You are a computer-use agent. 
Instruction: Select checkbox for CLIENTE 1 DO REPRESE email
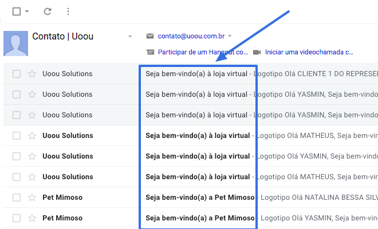(x=17, y=74)
